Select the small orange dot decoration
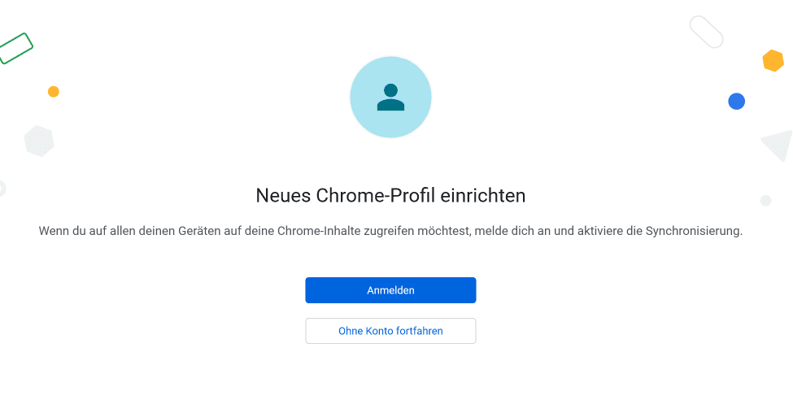 click(54, 92)
